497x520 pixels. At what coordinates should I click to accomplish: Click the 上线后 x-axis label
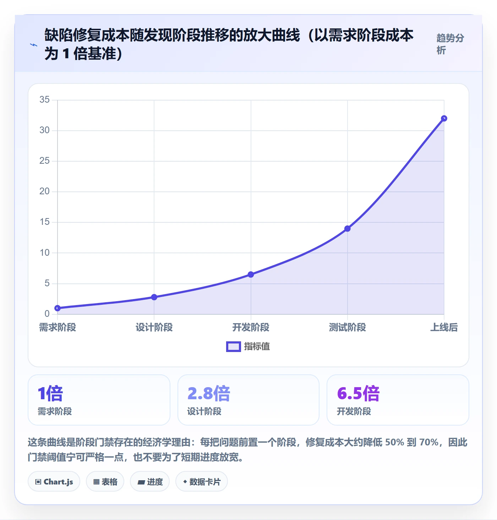pos(444,327)
